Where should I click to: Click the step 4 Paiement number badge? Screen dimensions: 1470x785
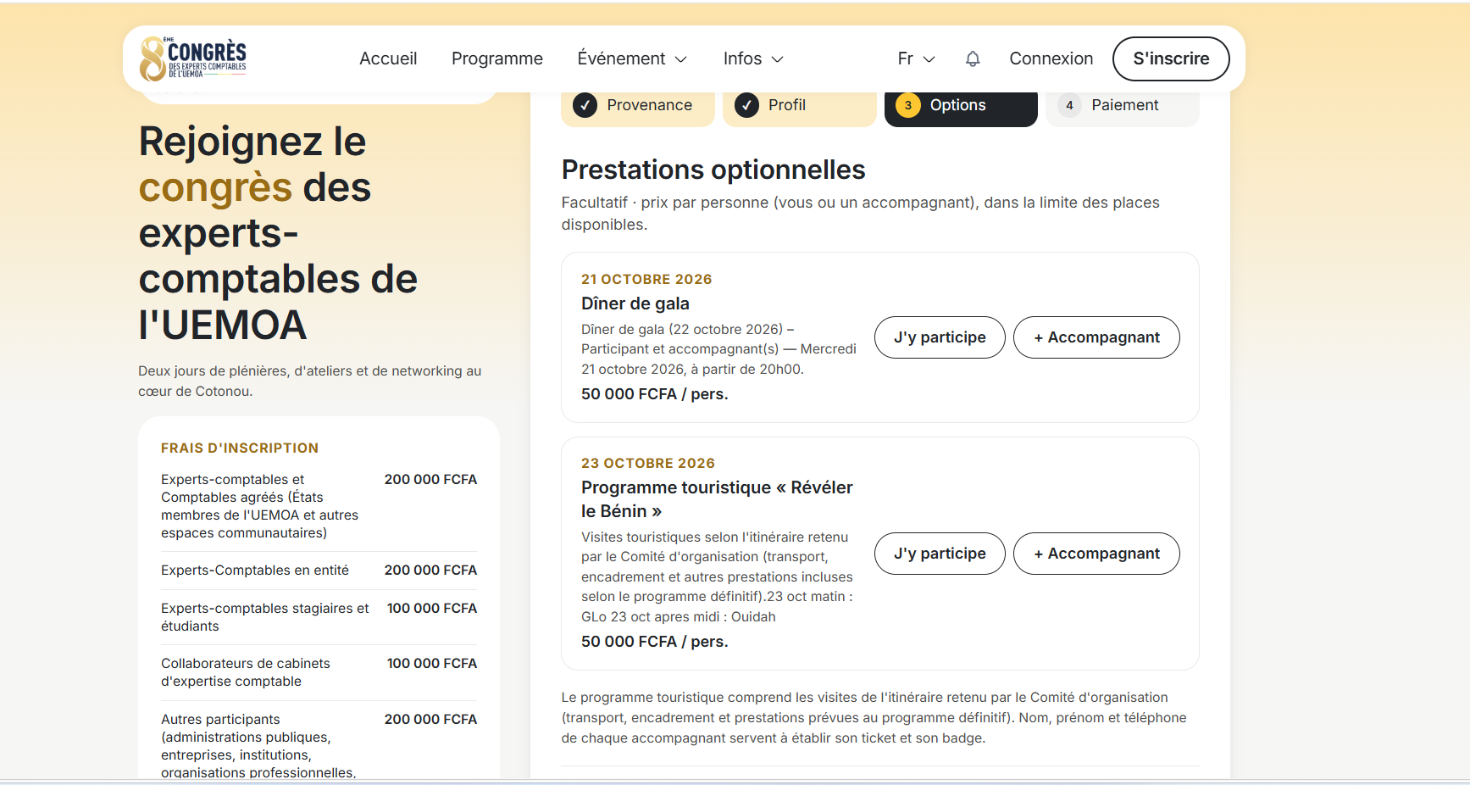tap(1069, 105)
